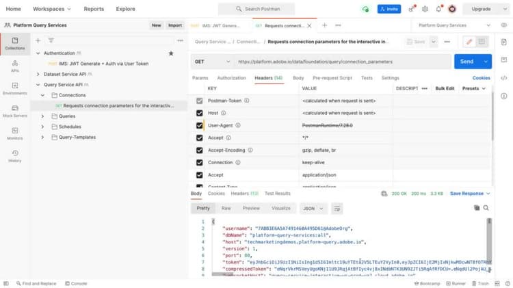Toggle response line wrapping
Viewport: 513px width, 288px height.
(x=337, y=209)
